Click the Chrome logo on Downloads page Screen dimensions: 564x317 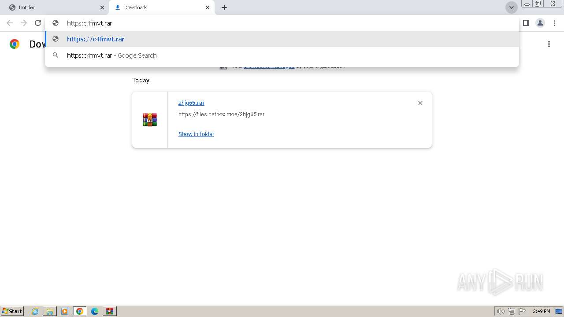[x=15, y=44]
